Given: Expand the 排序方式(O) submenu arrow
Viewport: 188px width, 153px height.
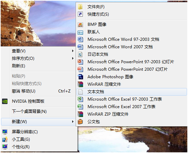Looking at the screenshot, I should point(73,58).
